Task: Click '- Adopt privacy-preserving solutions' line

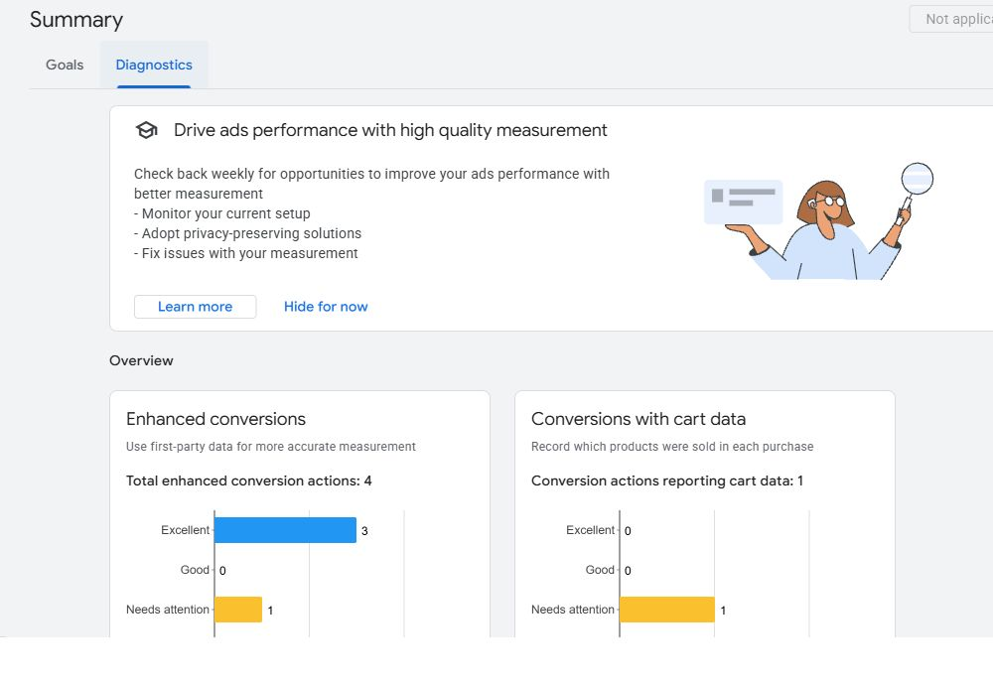Action: [247, 233]
